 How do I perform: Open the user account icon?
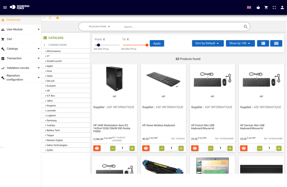coord(282,7)
